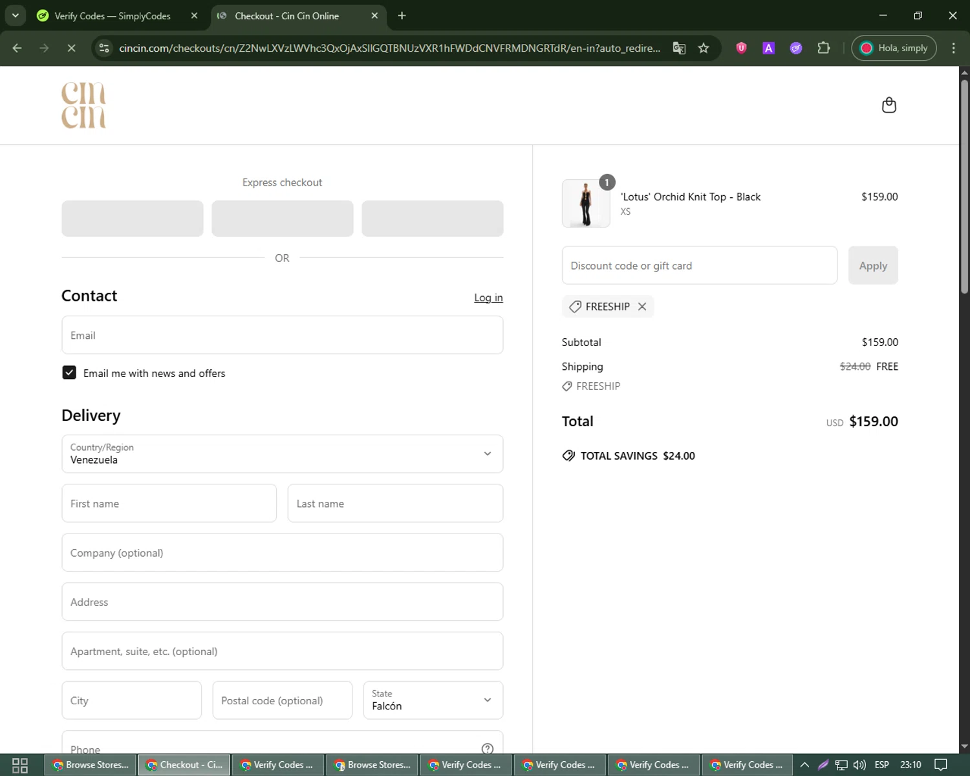Screen dimensions: 970x776
Task: Close the Verify Codes tab
Action: point(194,16)
